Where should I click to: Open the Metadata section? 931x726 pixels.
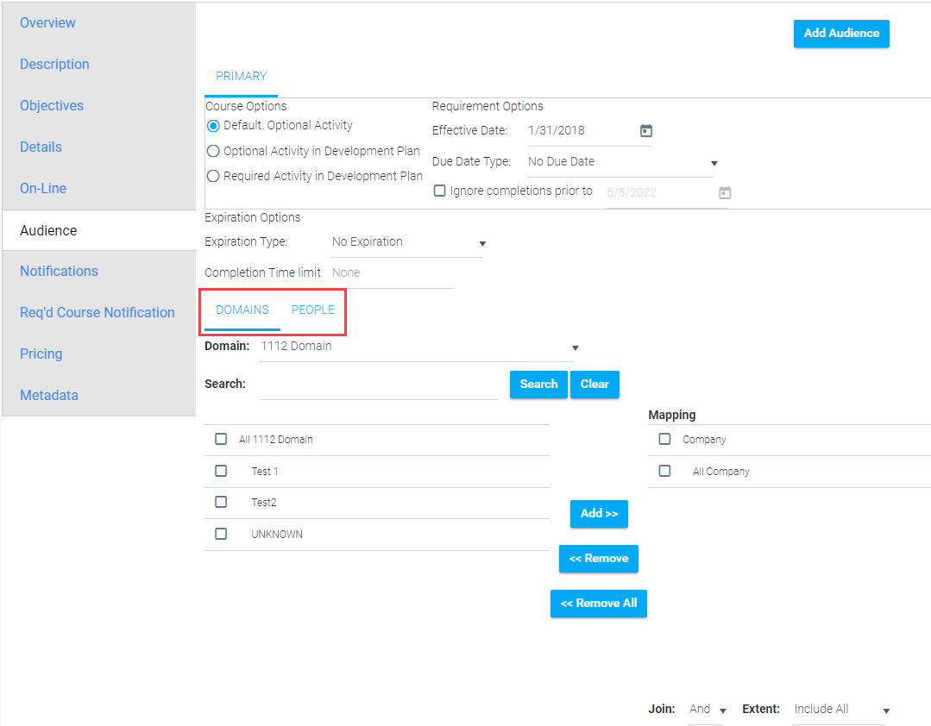[x=49, y=396]
